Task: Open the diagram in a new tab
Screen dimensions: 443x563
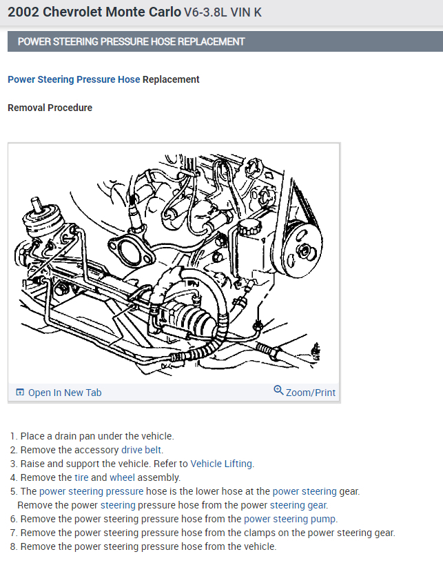Action: click(59, 393)
